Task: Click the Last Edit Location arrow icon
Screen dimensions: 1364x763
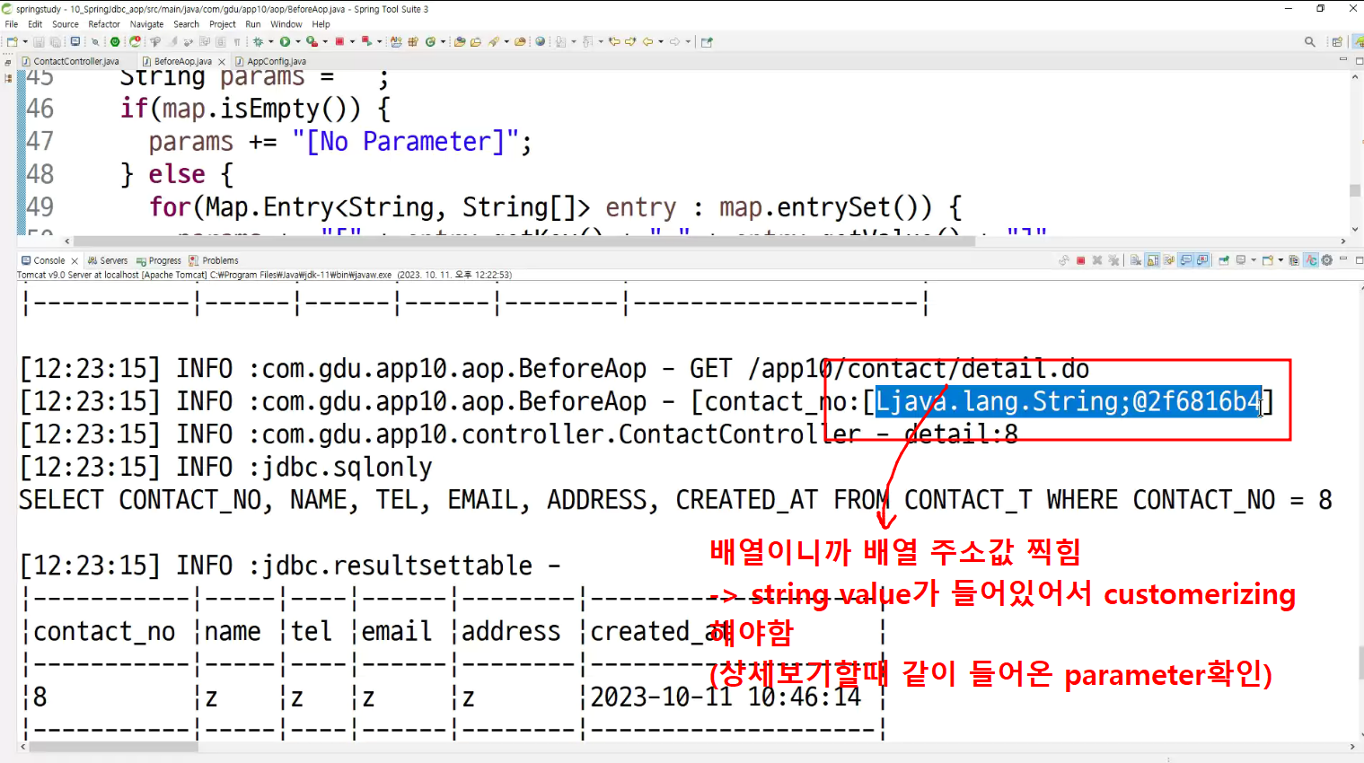Action: [614, 41]
